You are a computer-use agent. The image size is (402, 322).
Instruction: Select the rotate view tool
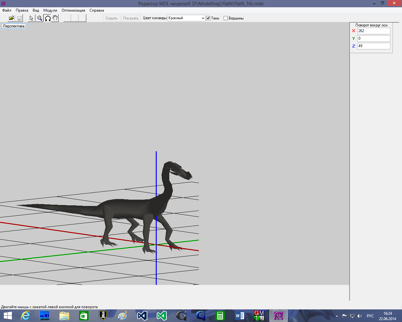pos(47,18)
